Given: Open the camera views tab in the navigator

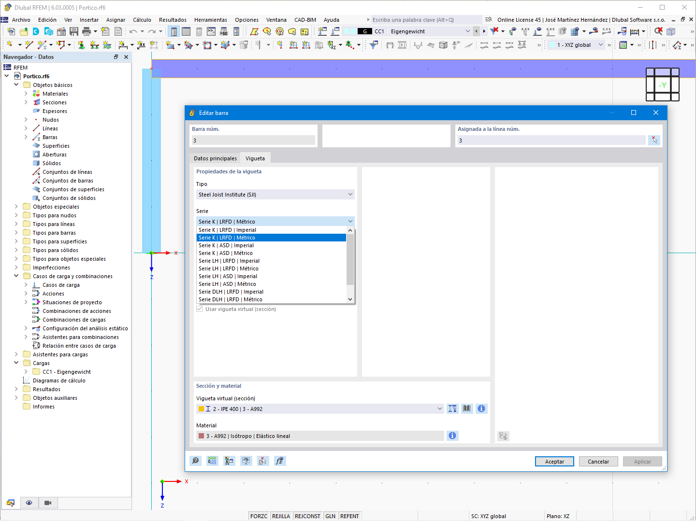Looking at the screenshot, I should (x=48, y=503).
